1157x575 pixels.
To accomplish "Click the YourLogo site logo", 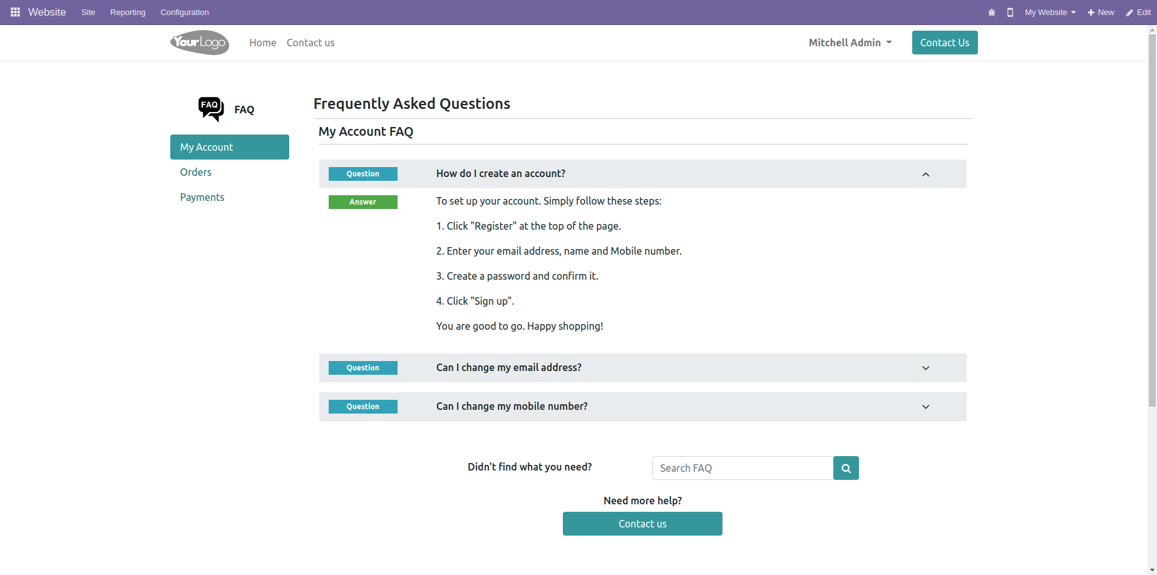I will [200, 43].
